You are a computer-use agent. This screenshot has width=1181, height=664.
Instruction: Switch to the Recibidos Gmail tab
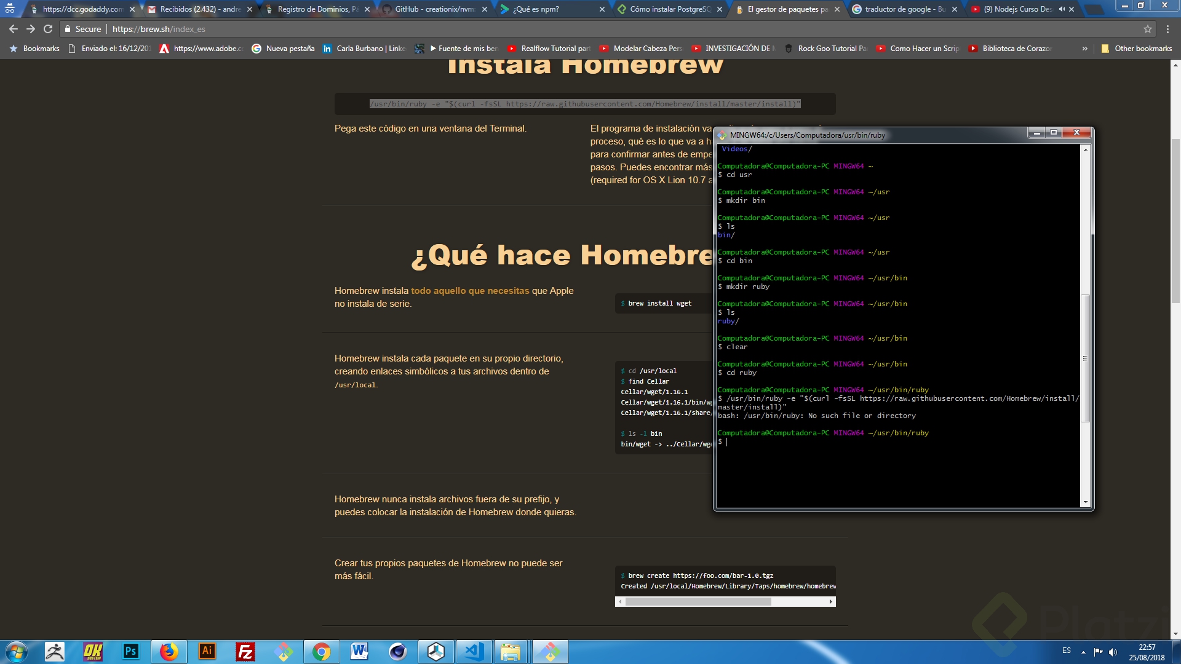coord(200,9)
